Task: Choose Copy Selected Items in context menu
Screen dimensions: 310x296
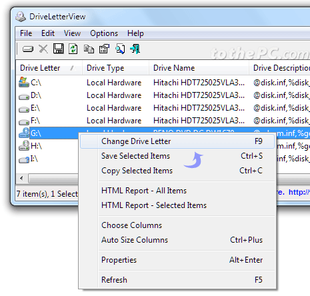Action: pos(177,171)
